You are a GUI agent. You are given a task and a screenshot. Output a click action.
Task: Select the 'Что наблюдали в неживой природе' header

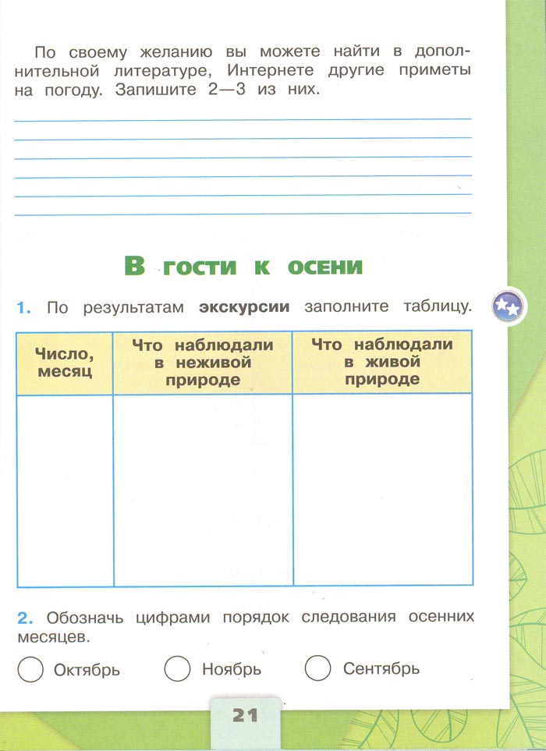203,363
